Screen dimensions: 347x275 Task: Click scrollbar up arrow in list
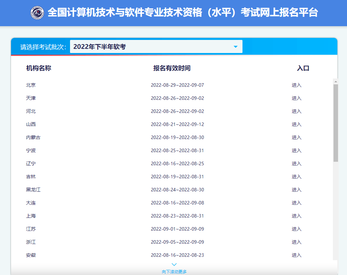(x=335, y=82)
